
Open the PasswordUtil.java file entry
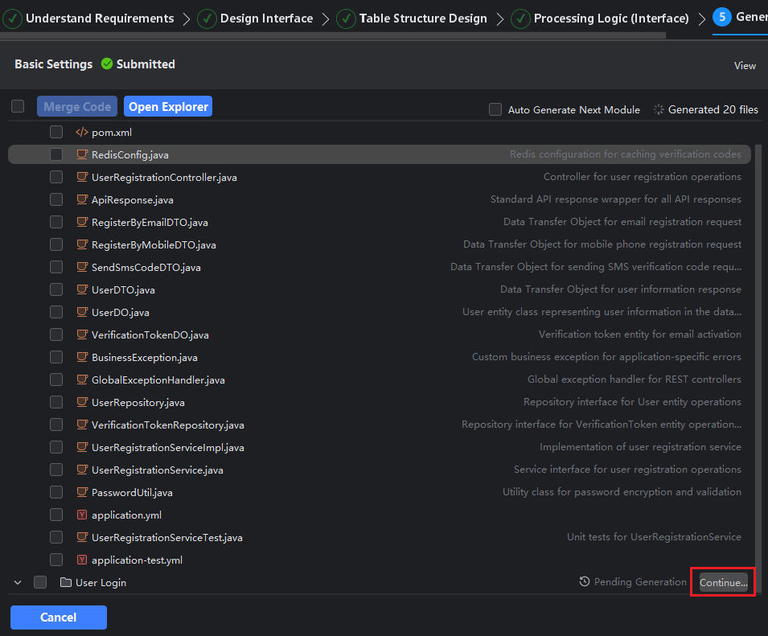coord(132,492)
